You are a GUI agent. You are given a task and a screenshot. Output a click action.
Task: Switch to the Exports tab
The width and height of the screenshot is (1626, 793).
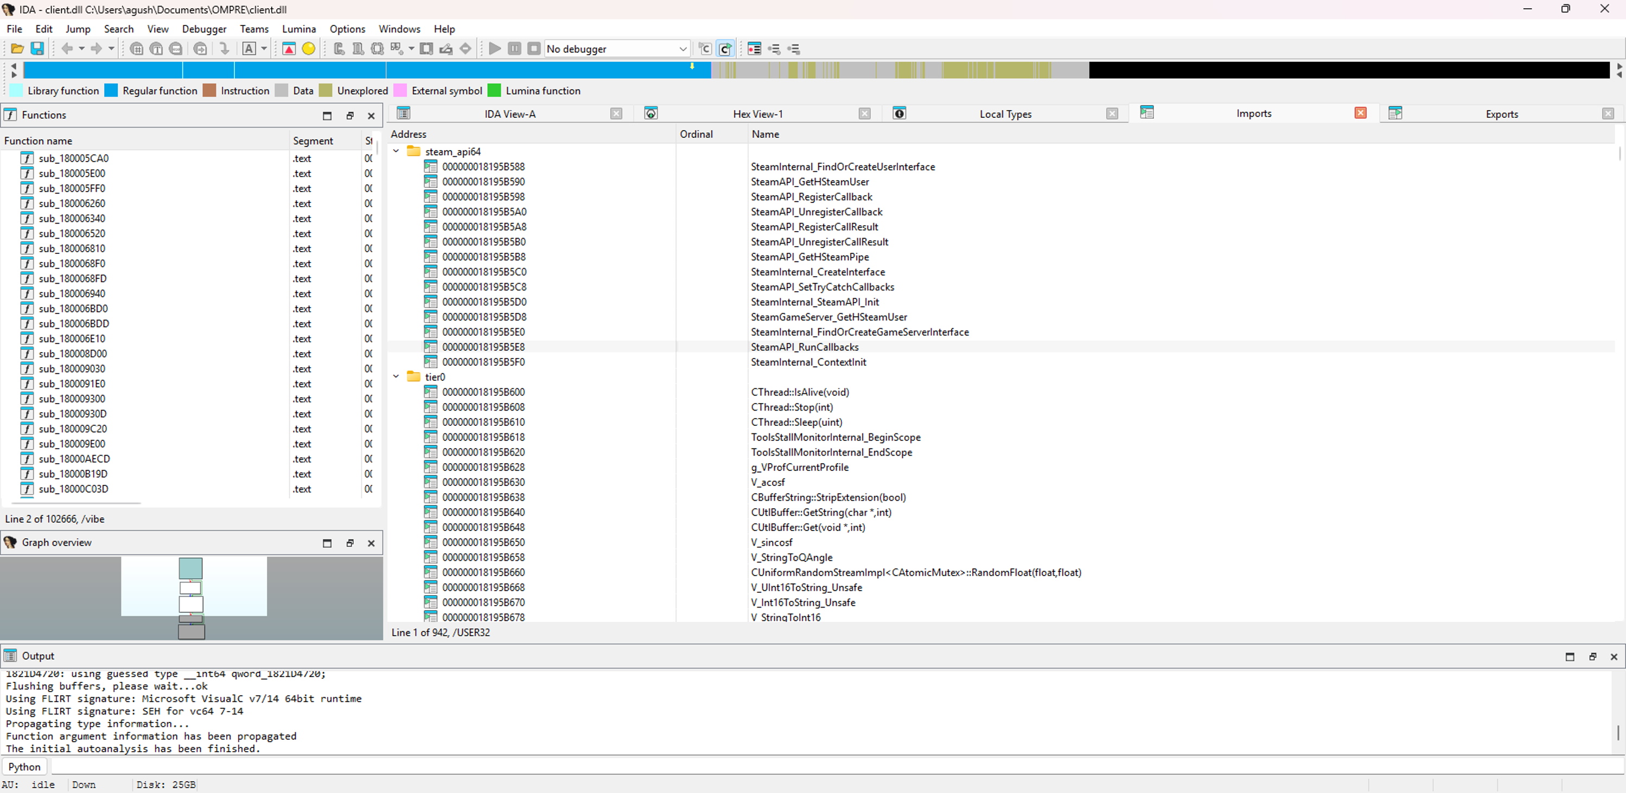[x=1501, y=114]
